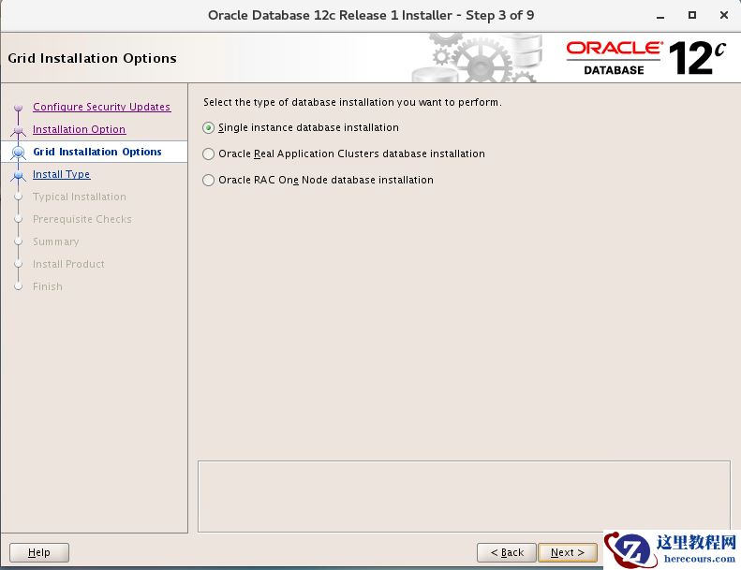Choose Oracle Real Application Clusters database installation
Image resolution: width=741 pixels, height=570 pixels.
click(x=208, y=153)
